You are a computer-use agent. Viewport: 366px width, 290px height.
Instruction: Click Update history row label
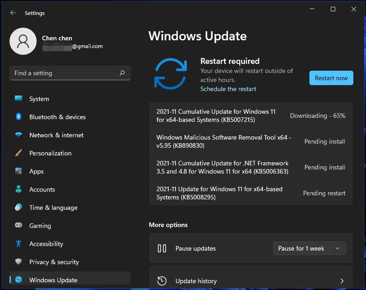[x=196, y=281]
